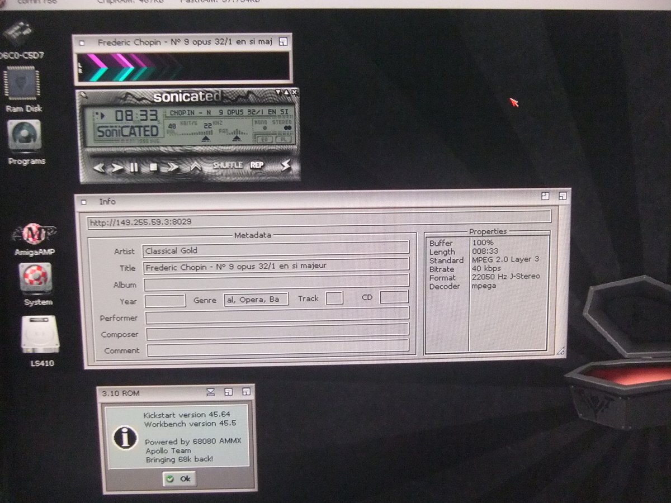
Task: Click 'Kickstart version 45.64' text
Action: point(187,415)
